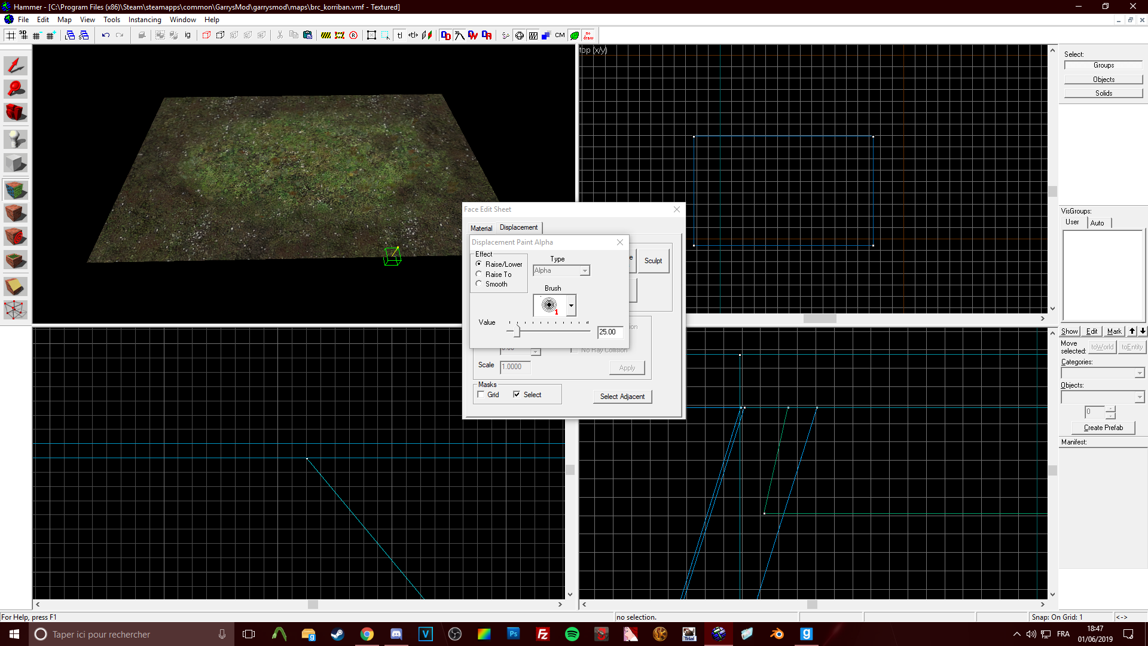Select the Raise To effect radio button
The width and height of the screenshot is (1148, 646).
click(x=479, y=274)
